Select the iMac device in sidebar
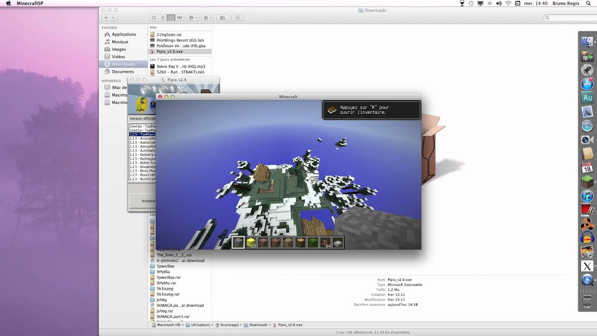This screenshot has width=597, height=336. click(116, 88)
